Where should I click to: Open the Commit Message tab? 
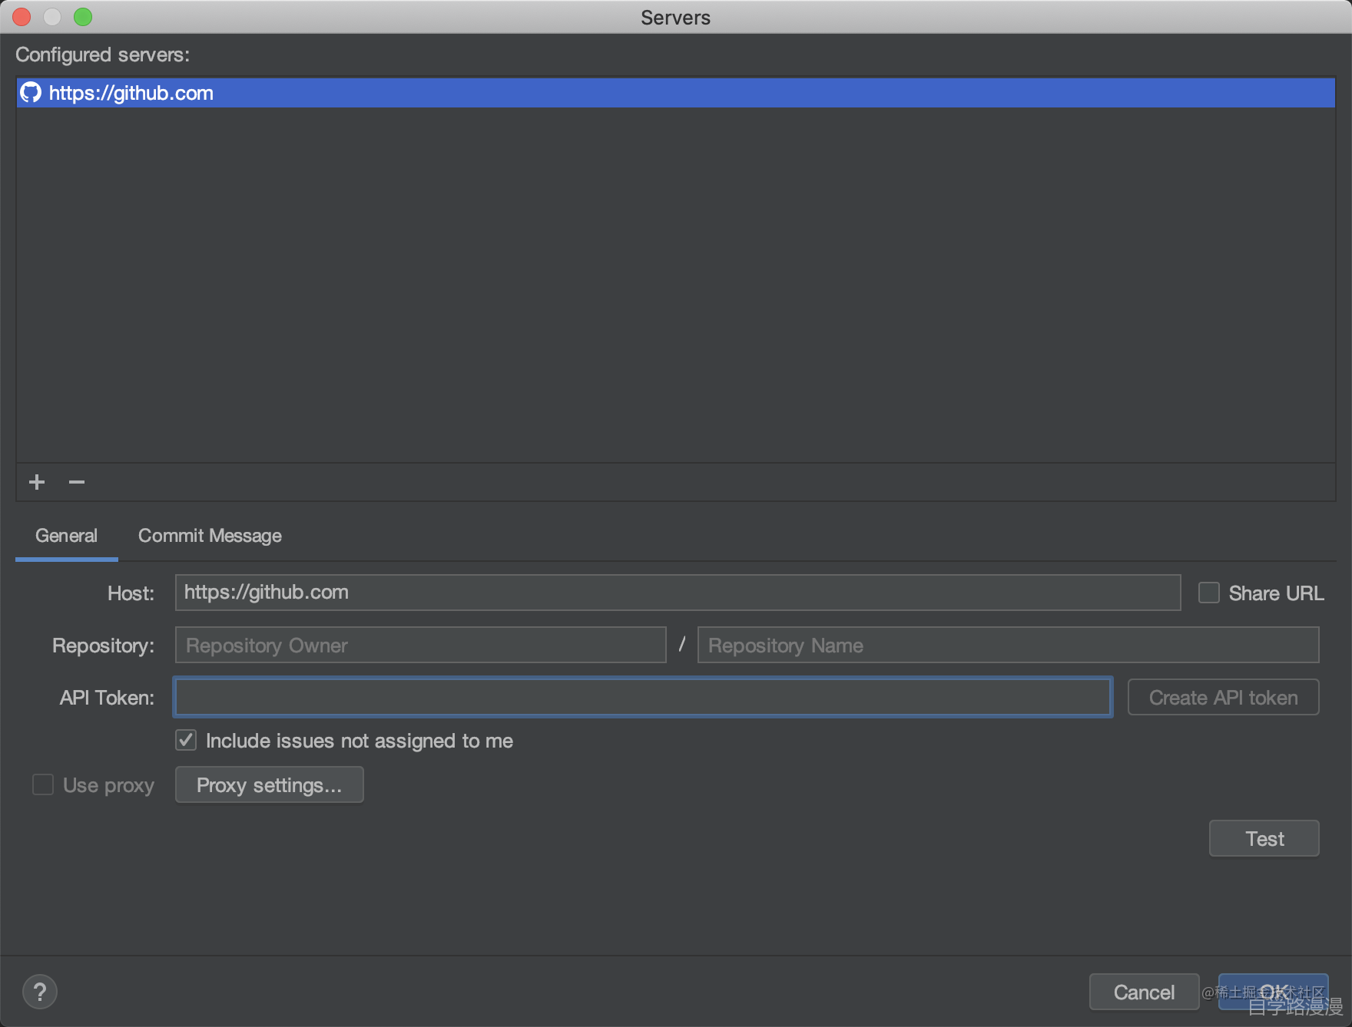210,536
